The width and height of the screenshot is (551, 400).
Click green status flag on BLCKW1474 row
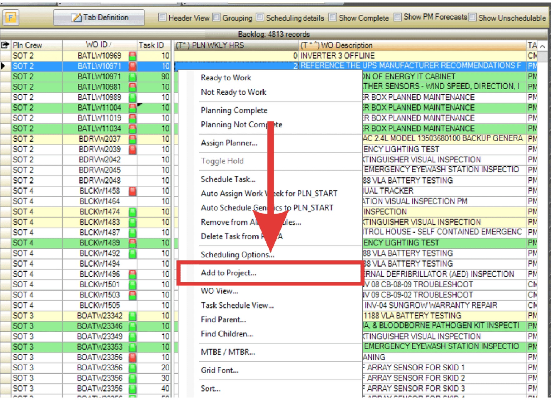(133, 212)
